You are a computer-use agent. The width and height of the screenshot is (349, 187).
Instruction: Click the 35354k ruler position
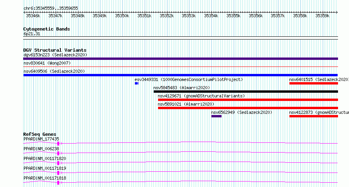click(x=211, y=16)
